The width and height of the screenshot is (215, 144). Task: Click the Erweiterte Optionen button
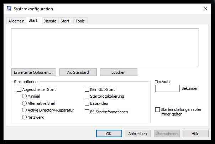pos(34,72)
